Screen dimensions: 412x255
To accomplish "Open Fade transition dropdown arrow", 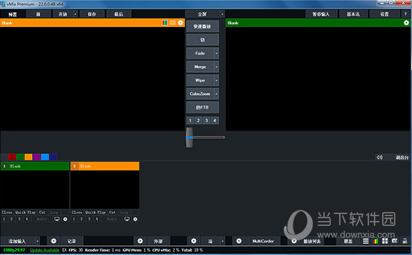I will pos(216,53).
